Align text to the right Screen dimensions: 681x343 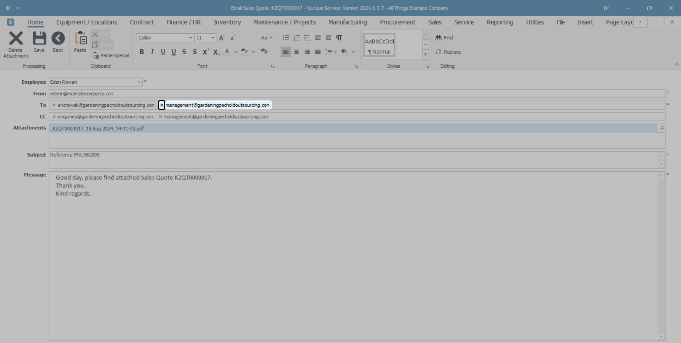(x=307, y=52)
